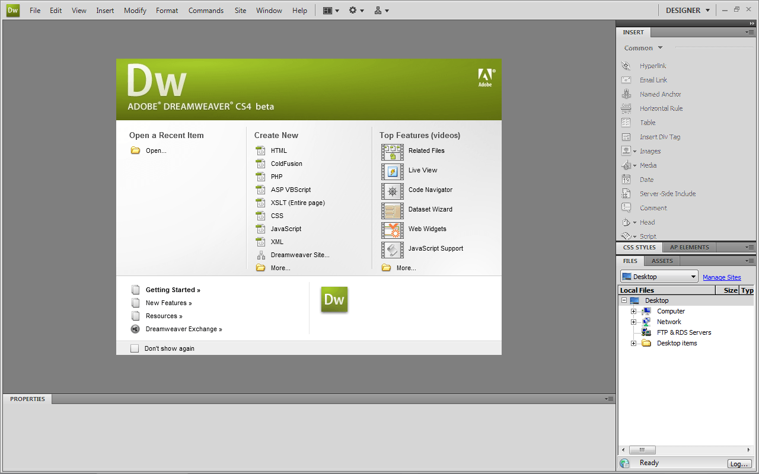The height and width of the screenshot is (474, 759).
Task: Click the Head icon in Insert panel
Action: (626, 222)
